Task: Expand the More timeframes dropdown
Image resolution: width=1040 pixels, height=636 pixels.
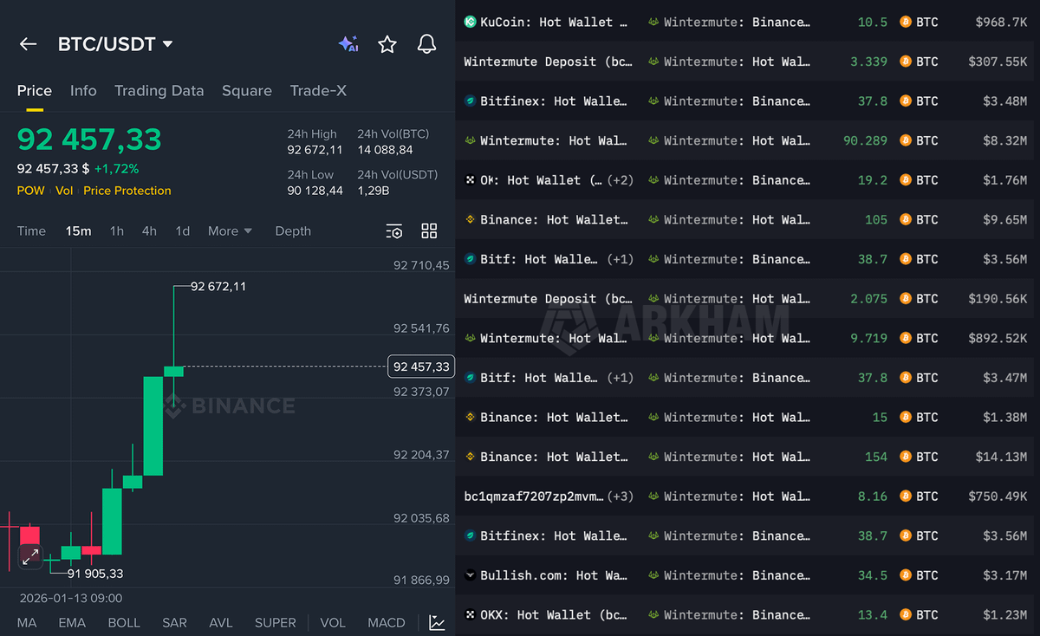Action: 230,231
